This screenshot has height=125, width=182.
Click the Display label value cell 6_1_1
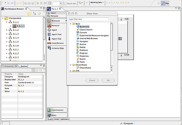[30, 80]
